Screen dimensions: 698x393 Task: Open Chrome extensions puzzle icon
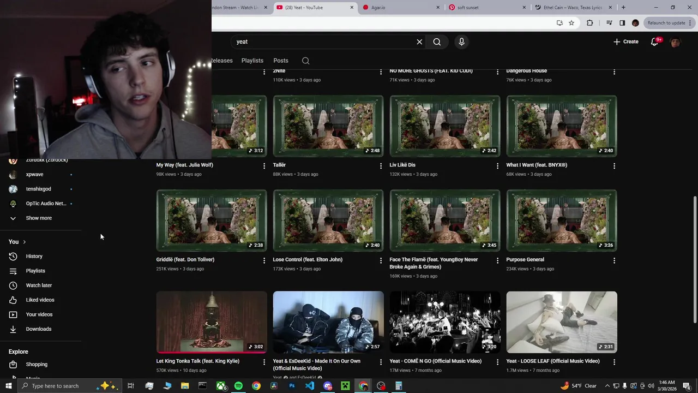point(589,23)
